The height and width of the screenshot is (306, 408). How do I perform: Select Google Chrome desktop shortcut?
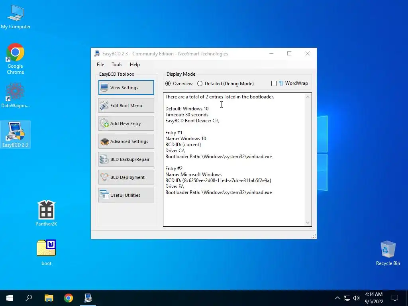16,59
